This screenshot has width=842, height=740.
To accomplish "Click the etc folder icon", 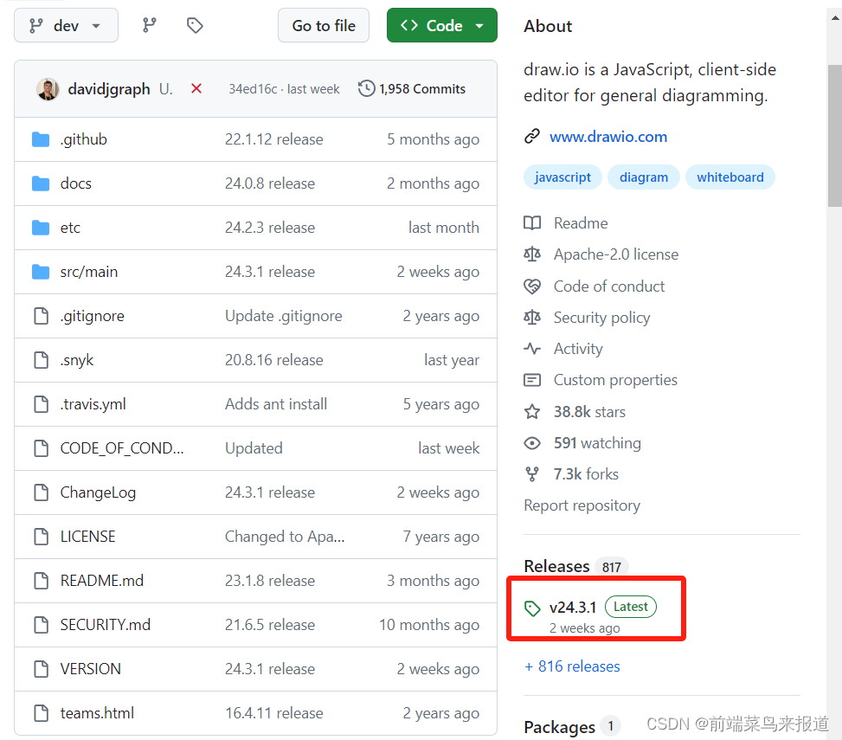I will [x=41, y=228].
